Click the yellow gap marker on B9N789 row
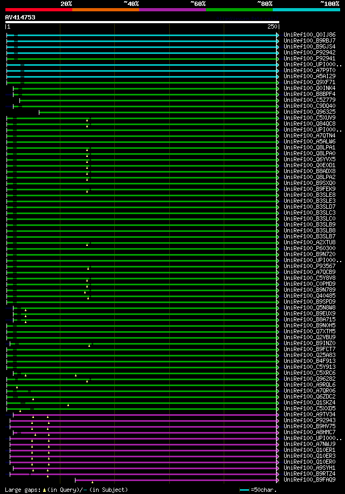345x494 pixels. [x=85, y=292]
